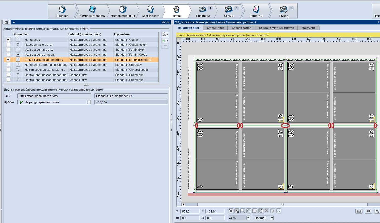Click the lock icon beside component A
This screenshot has width=380, height=223.
point(6,22)
